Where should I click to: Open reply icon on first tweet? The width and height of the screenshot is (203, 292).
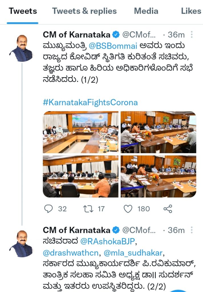[48, 209]
